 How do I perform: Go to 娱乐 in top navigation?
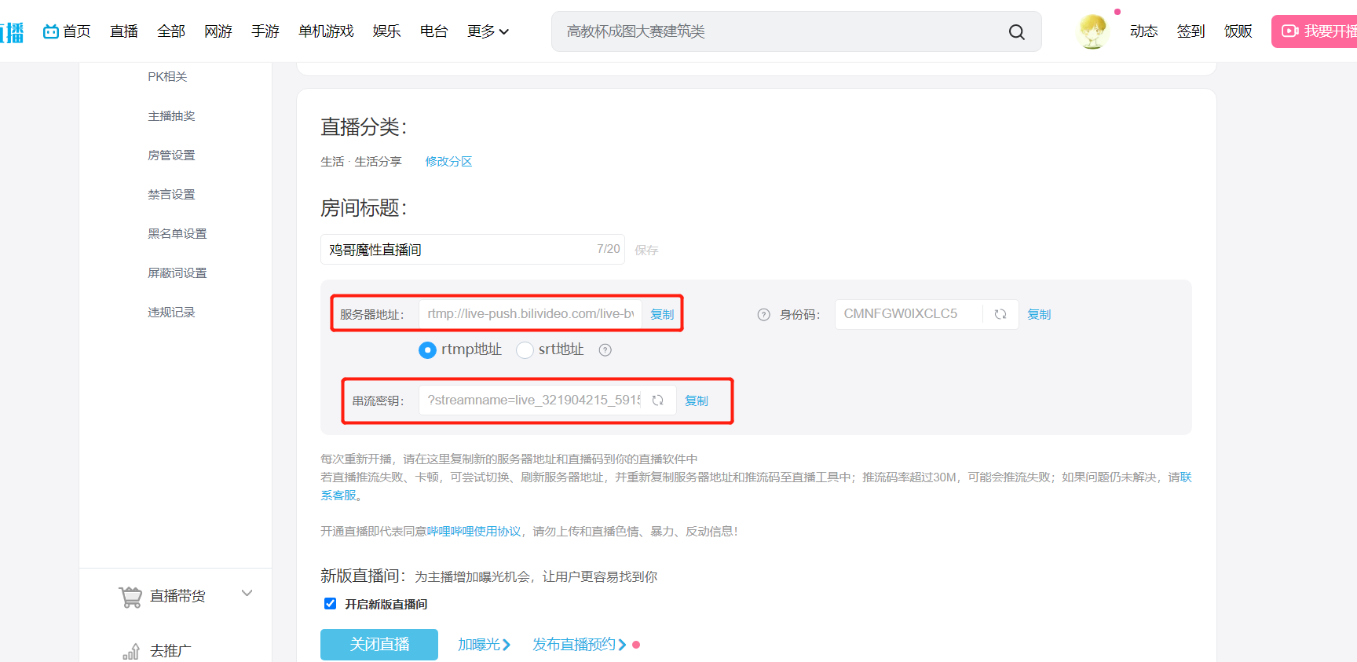point(386,31)
